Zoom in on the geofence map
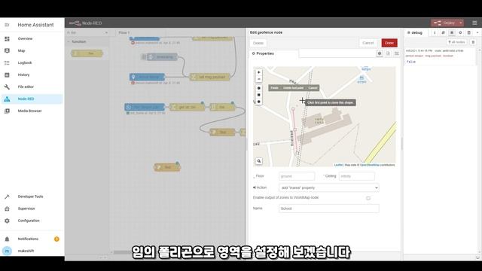This screenshot has width=482, height=271. coord(259,72)
